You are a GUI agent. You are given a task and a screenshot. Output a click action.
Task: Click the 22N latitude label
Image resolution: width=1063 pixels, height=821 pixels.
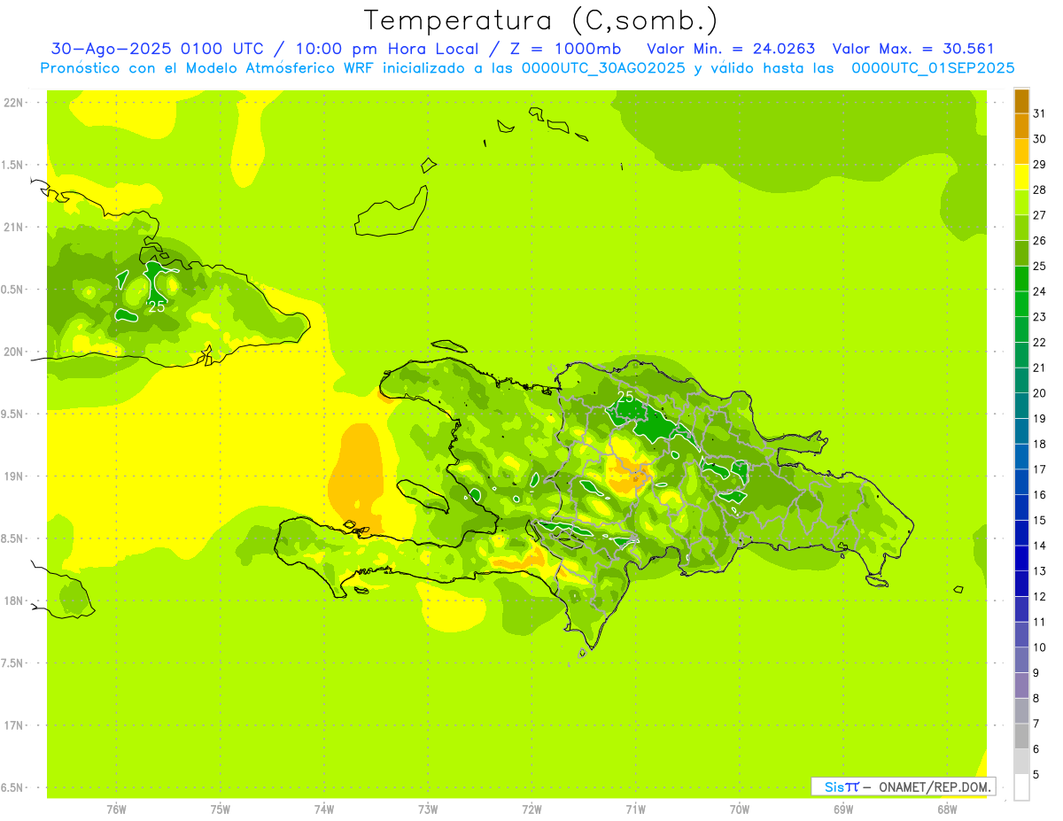(13, 103)
